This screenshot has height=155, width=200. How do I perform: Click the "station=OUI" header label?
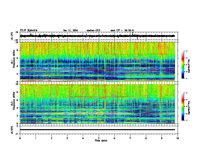click(x=93, y=30)
